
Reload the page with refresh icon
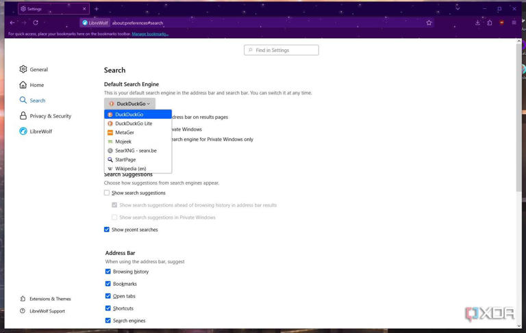(x=36, y=23)
